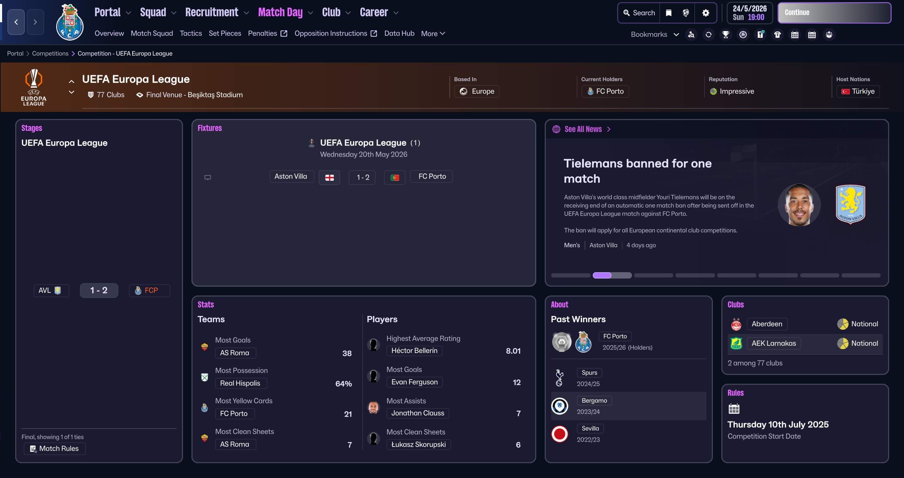Click the TV icon beside fixture
This screenshot has height=478, width=904.
point(208,177)
